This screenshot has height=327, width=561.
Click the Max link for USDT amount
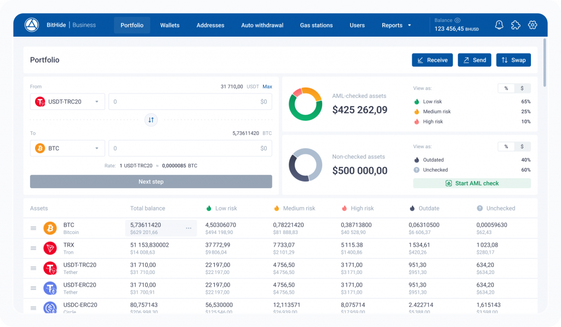coord(267,86)
